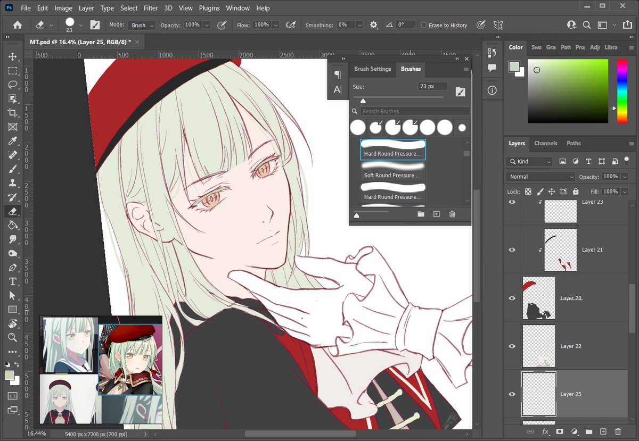Create new group folder in Layers panel
The height and width of the screenshot is (441, 639).
[589, 431]
